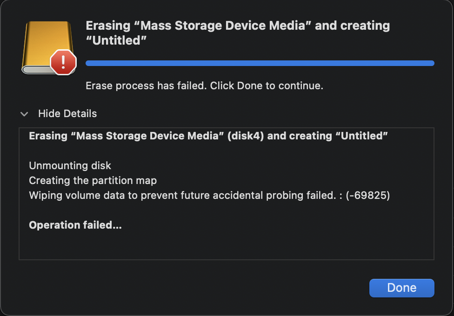Collapse details using the chevron arrow

pos(24,113)
